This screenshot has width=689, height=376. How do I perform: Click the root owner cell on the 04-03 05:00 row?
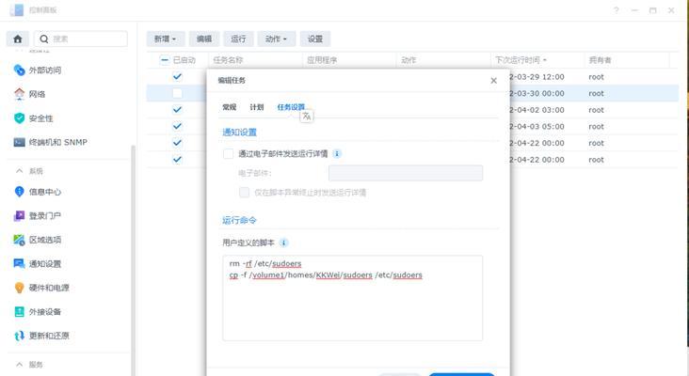click(596, 126)
